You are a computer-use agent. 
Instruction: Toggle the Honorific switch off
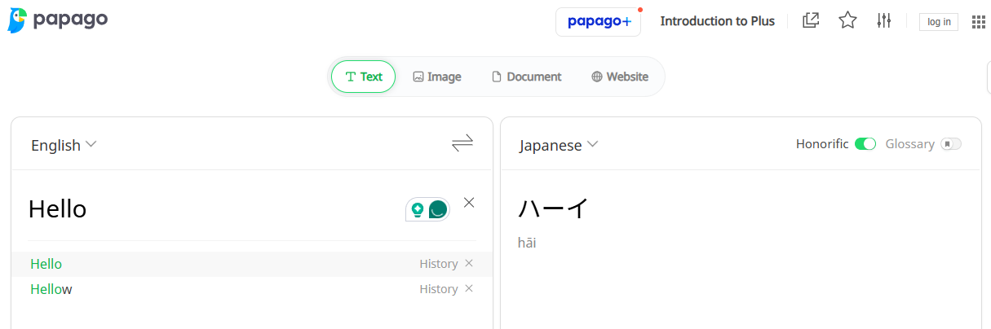[865, 144]
